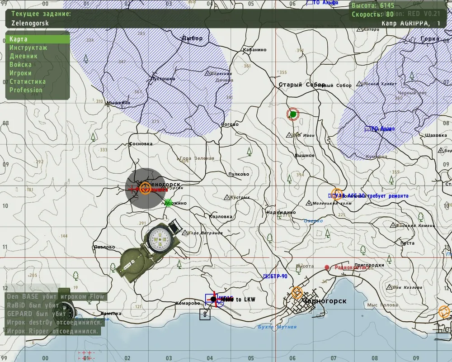
Task: Select the red Радиоконтакт dot marker
Action: pos(327,267)
